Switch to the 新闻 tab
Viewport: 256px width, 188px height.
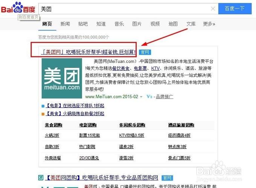pos(65,24)
